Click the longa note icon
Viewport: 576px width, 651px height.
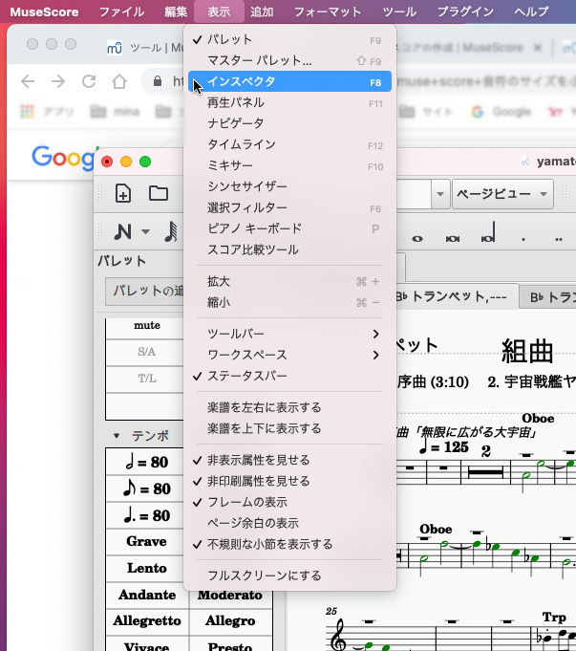click(489, 235)
